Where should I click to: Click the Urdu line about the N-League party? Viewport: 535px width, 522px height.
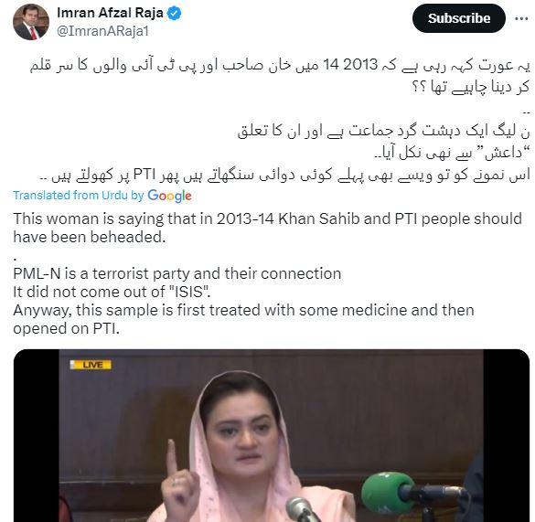coord(383,131)
